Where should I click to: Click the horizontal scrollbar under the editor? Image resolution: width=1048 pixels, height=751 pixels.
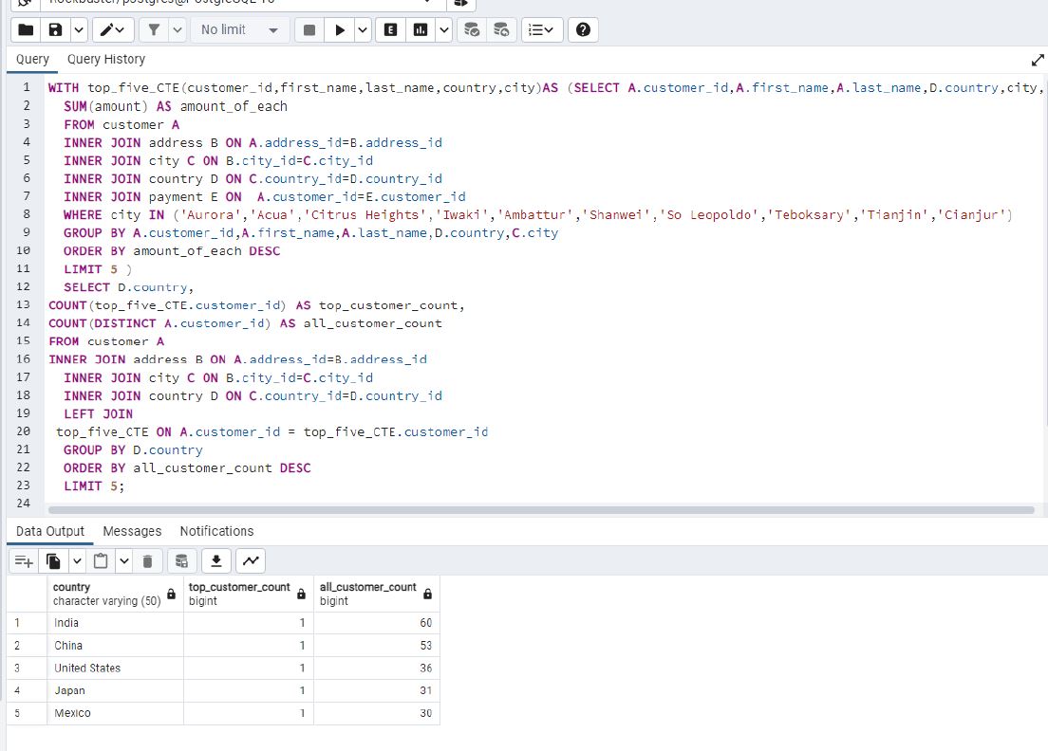pyautogui.click(x=541, y=510)
